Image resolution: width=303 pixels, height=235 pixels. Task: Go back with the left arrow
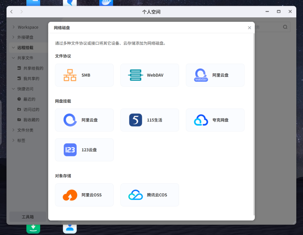click(x=12, y=12)
